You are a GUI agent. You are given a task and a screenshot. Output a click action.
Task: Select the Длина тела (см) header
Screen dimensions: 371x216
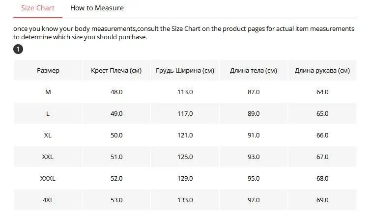click(x=254, y=70)
